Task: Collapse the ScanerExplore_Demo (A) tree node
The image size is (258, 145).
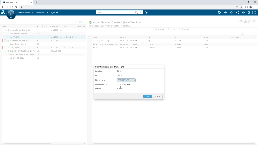Action: pyautogui.click(x=5, y=41)
